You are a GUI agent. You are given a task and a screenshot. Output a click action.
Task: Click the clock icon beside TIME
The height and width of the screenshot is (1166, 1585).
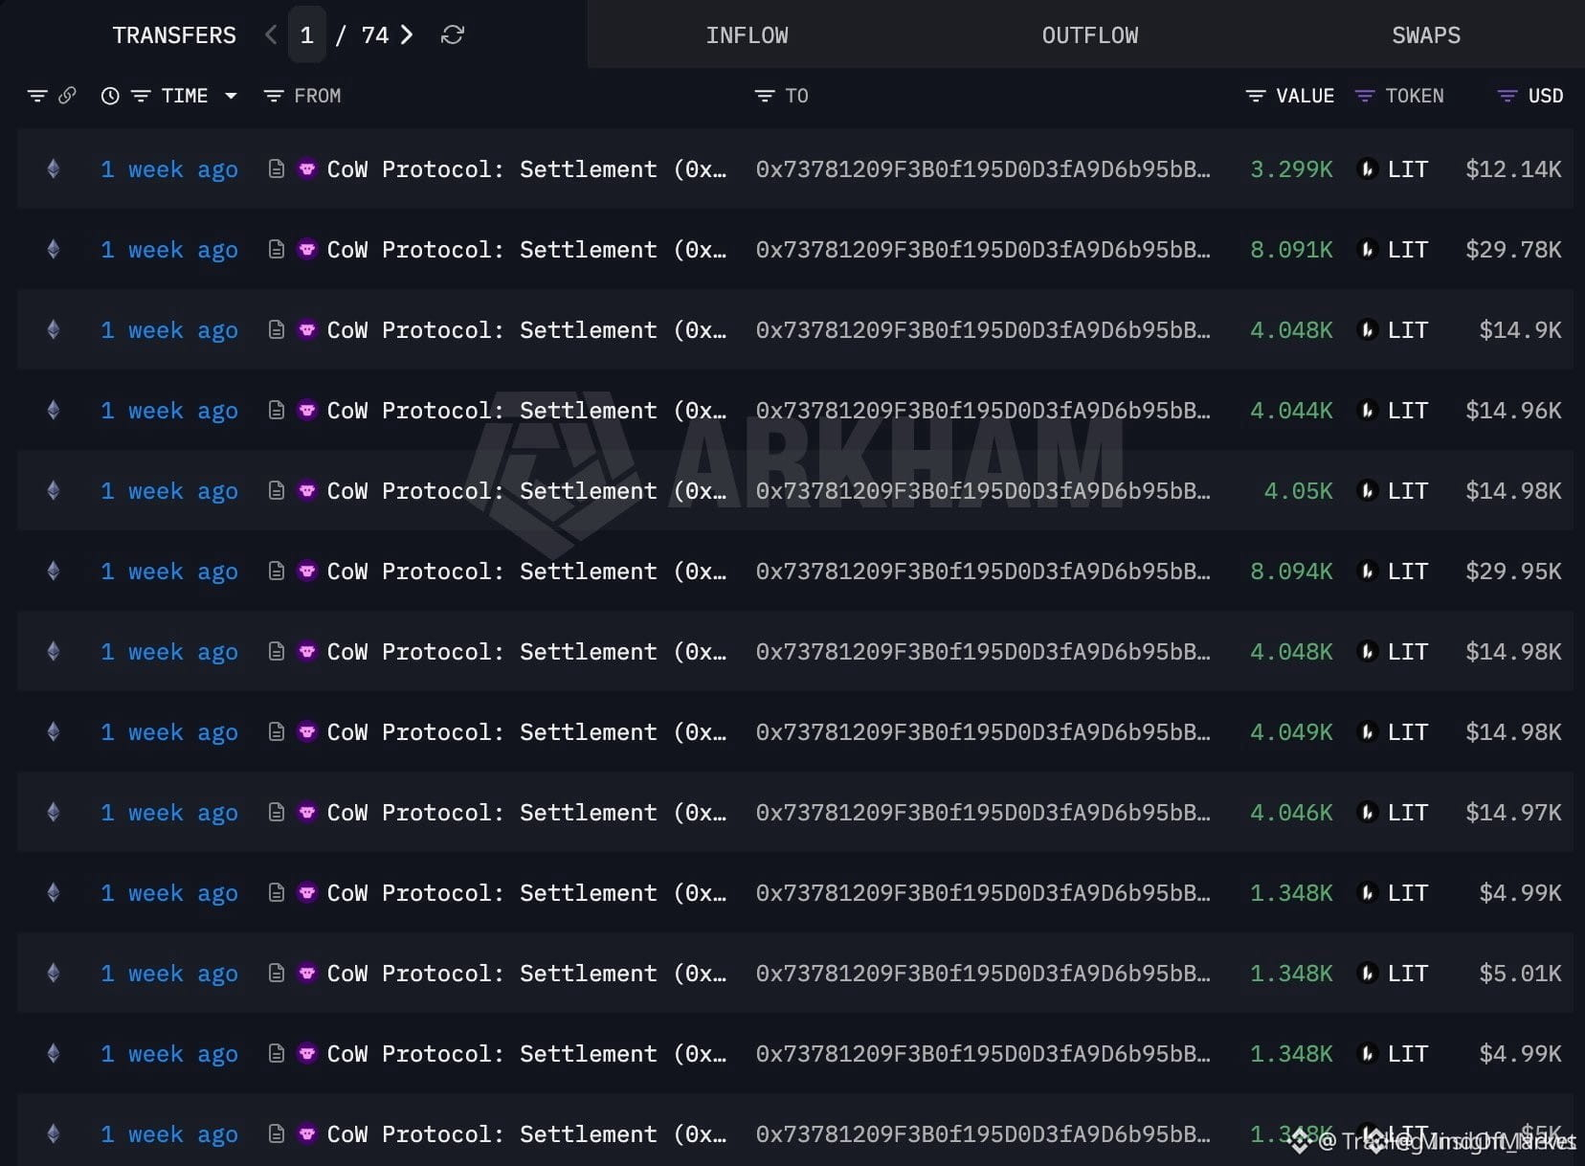pyautogui.click(x=110, y=96)
